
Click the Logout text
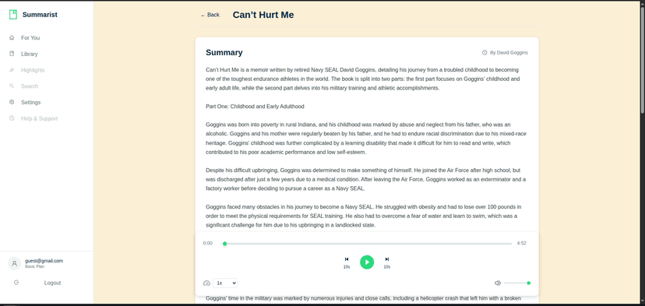pyautogui.click(x=53, y=283)
